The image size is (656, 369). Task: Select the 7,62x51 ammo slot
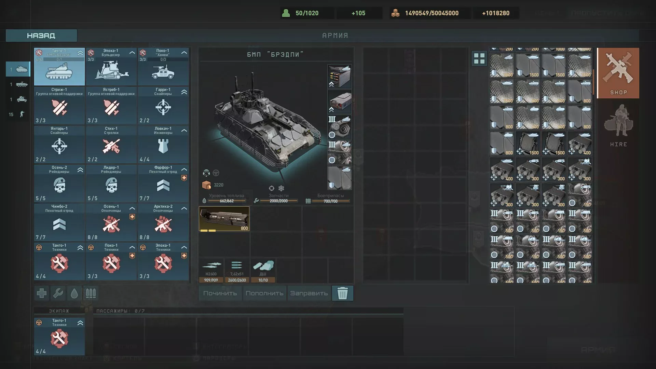coord(237,271)
